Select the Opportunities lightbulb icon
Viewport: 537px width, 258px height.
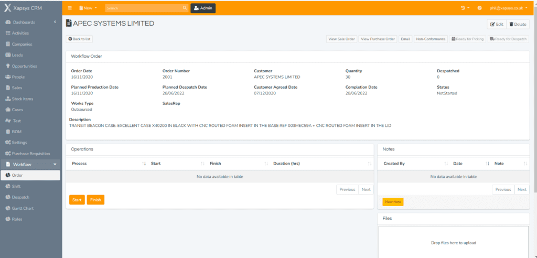[8, 66]
